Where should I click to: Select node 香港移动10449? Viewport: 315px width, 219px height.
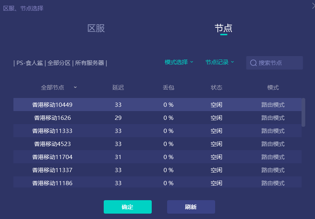click(157, 105)
